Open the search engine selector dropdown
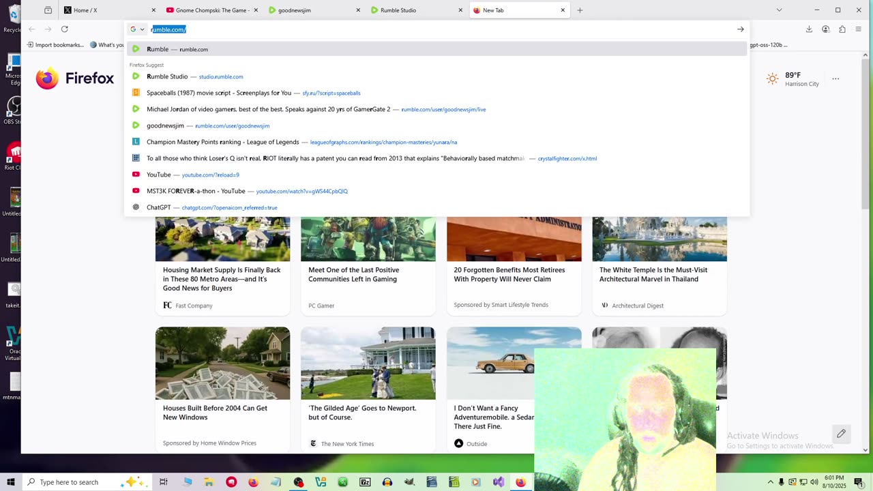Screen dimensions: 873x491 138,29
